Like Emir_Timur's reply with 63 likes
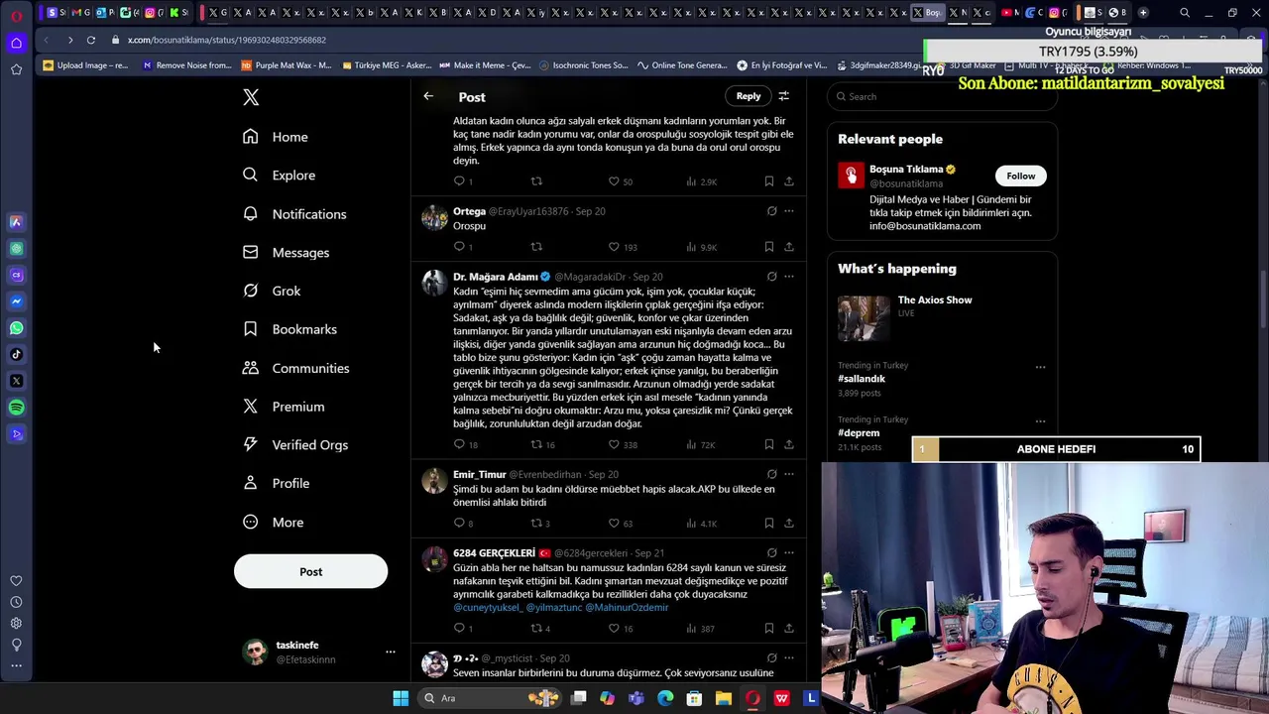This screenshot has height=714, width=1269. [614, 523]
